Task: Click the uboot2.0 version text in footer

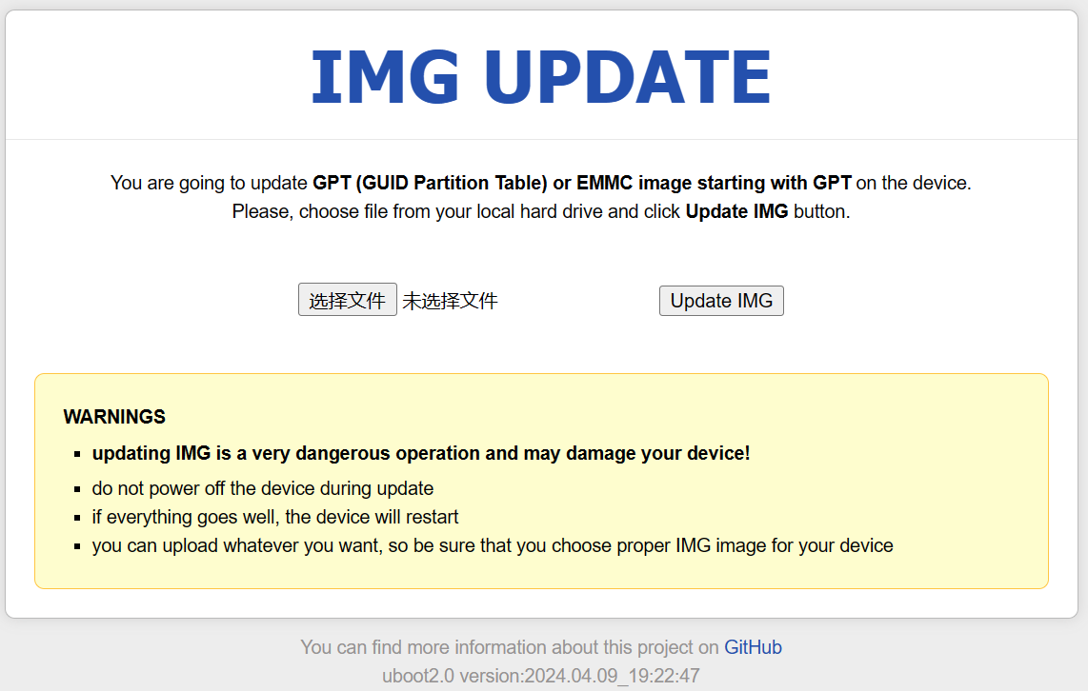Action: point(540,676)
